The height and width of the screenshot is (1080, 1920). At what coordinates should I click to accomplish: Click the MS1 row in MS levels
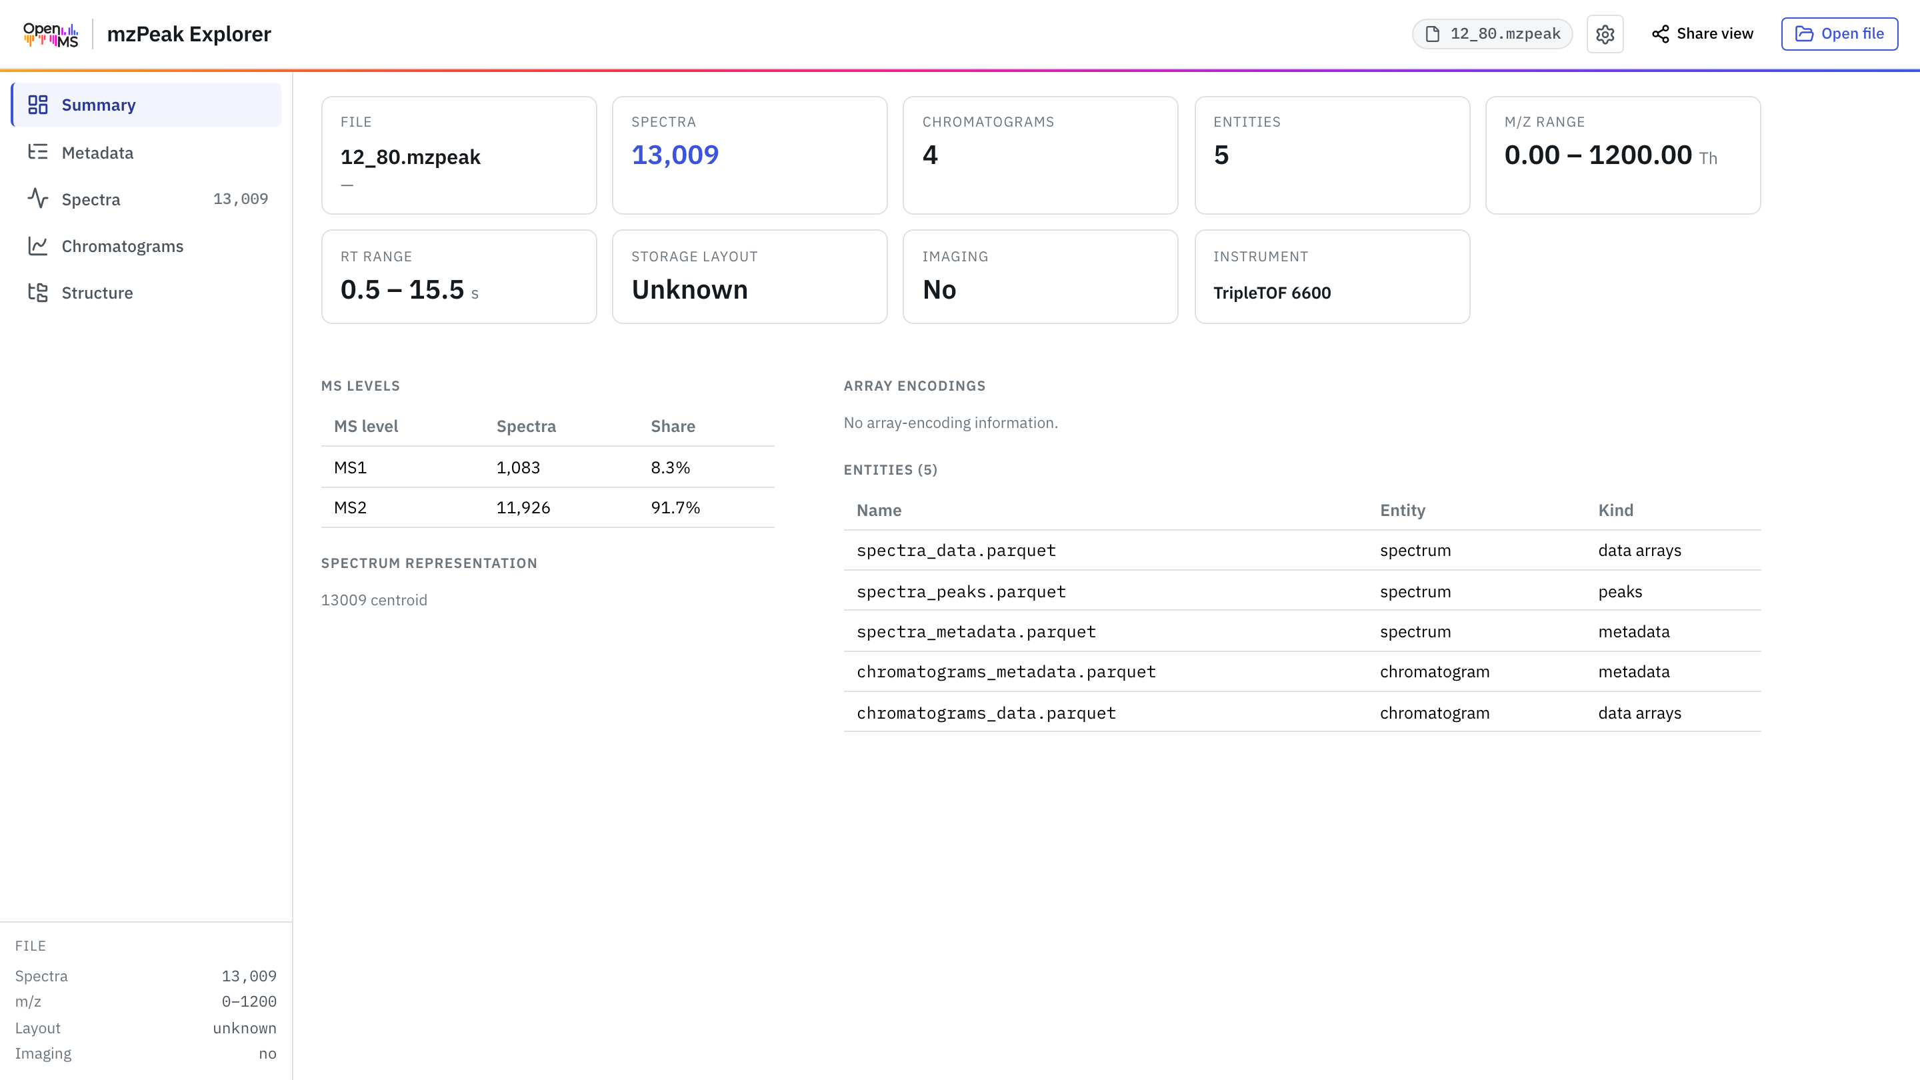point(548,467)
